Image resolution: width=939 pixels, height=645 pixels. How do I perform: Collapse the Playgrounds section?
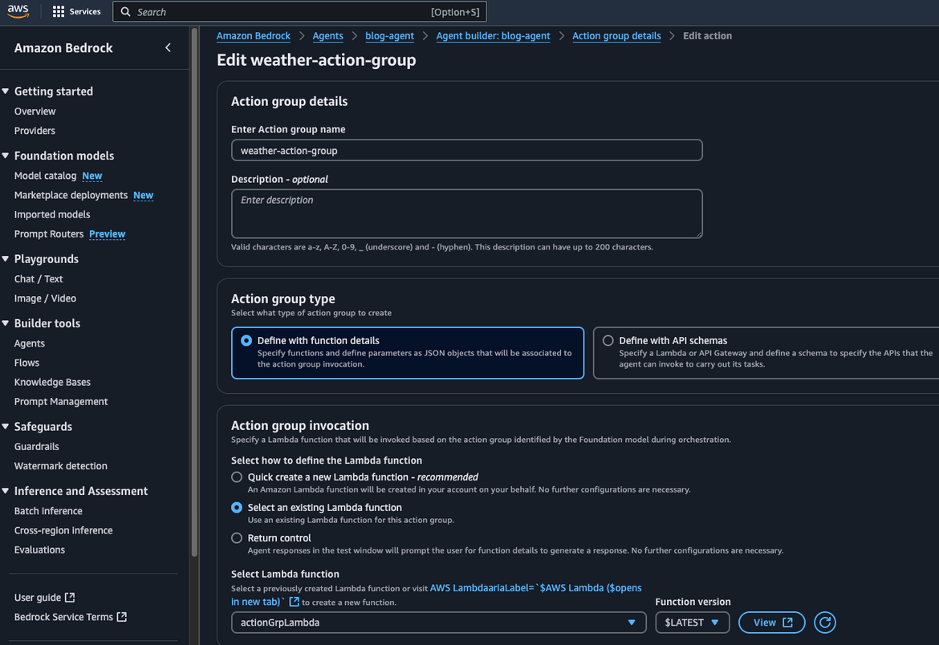tap(6, 258)
